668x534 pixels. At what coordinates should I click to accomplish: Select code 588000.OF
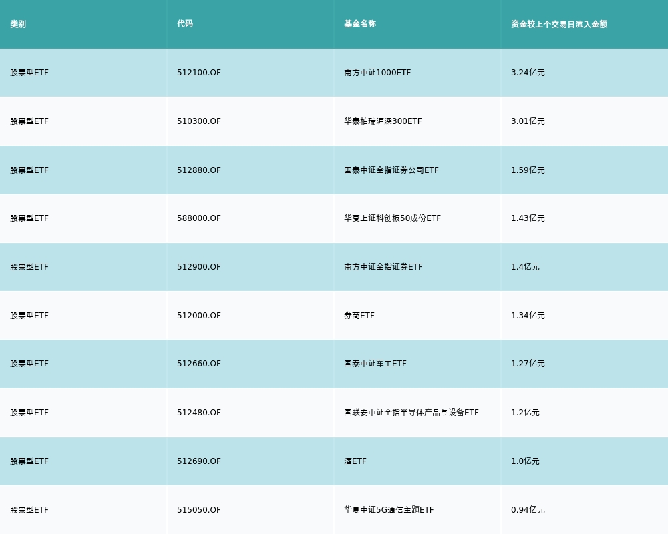199,218
